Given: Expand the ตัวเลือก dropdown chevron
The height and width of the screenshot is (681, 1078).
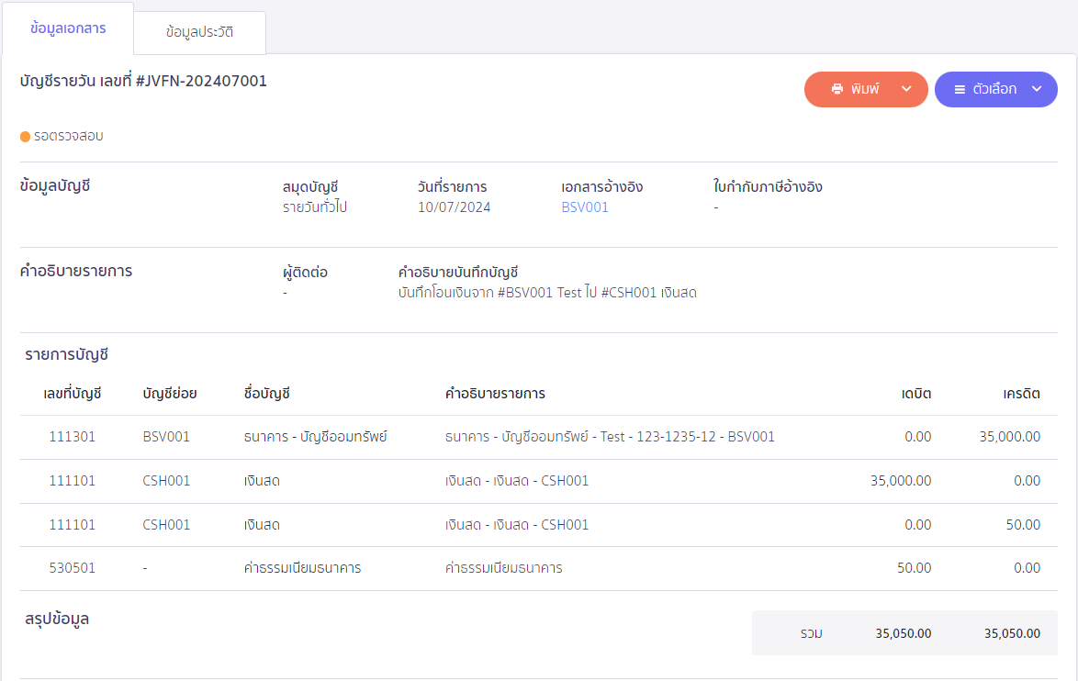Looking at the screenshot, I should (x=1037, y=89).
